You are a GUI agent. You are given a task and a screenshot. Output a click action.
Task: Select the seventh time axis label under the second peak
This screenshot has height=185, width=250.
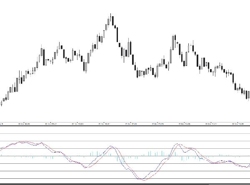point(183,124)
